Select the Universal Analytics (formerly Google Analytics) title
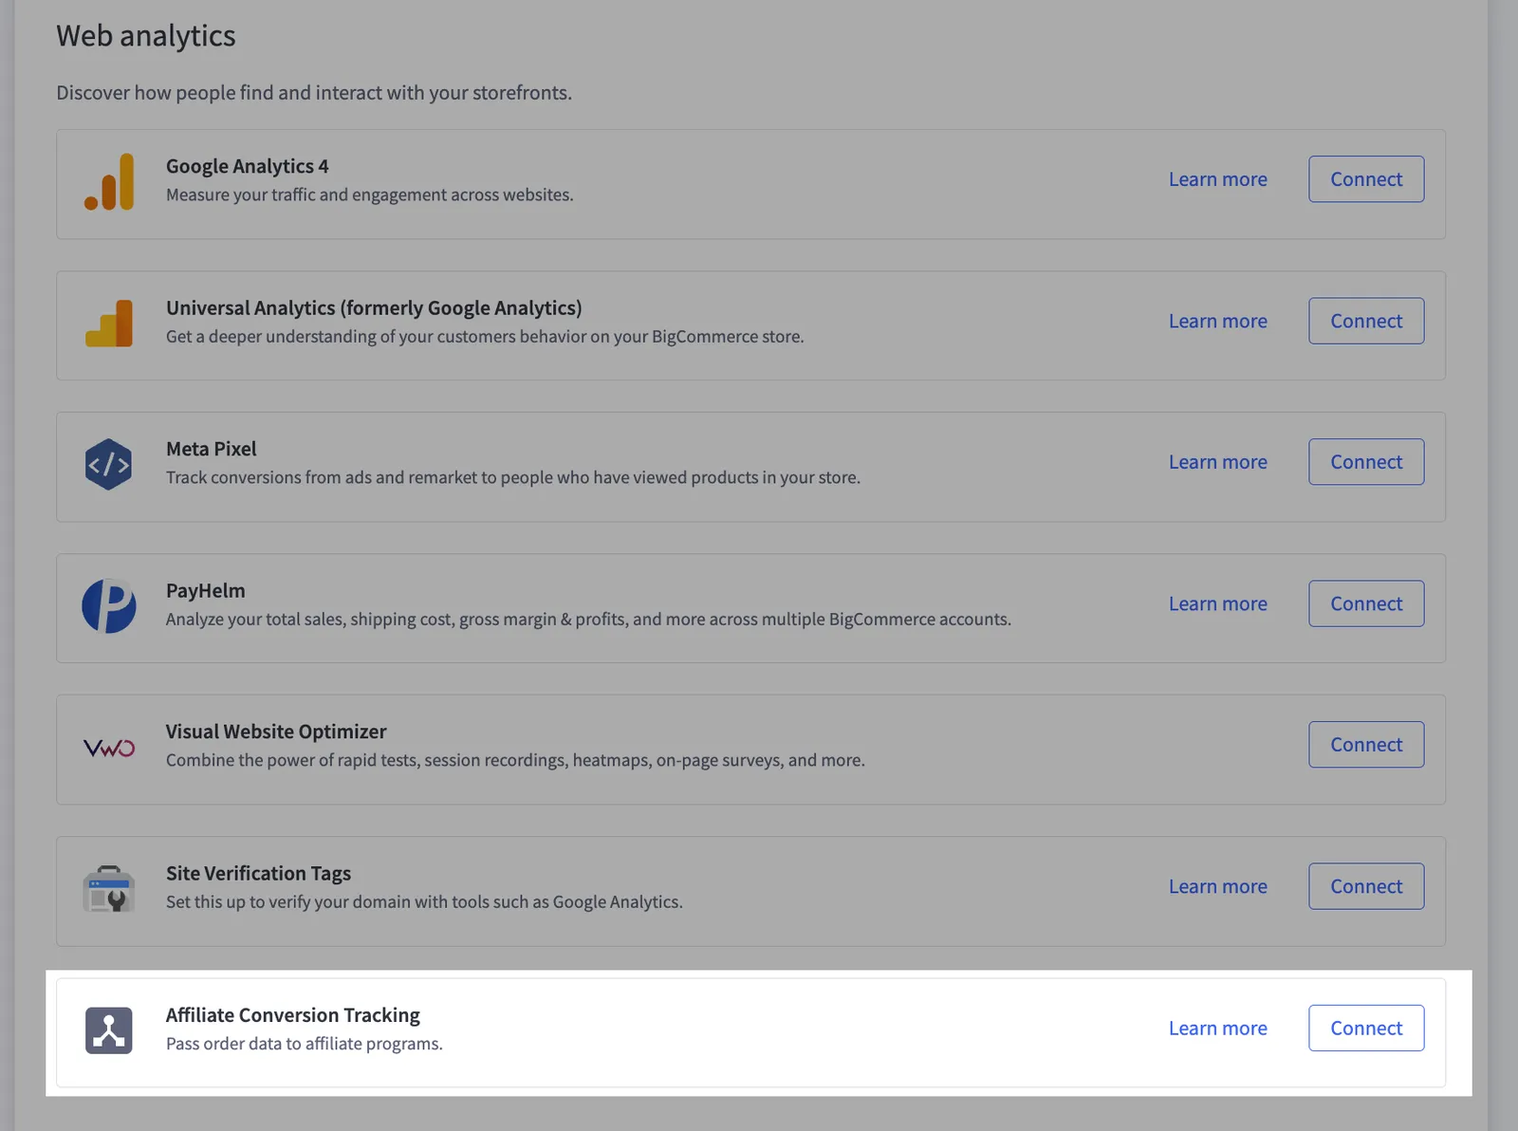 coord(374,308)
